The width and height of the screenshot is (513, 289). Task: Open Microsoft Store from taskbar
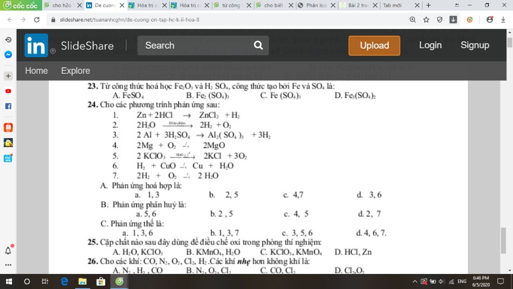(101, 281)
